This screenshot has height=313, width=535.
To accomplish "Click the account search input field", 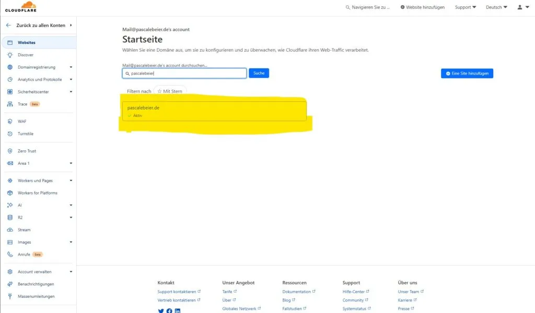I will coord(184,73).
